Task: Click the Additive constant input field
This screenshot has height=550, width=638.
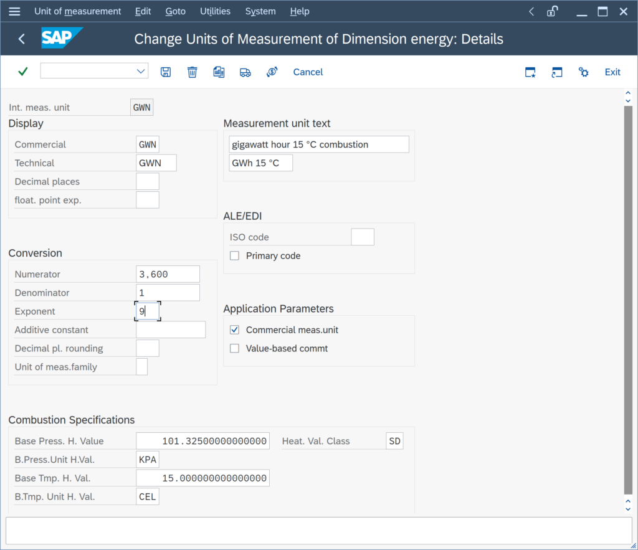Action: pos(171,330)
